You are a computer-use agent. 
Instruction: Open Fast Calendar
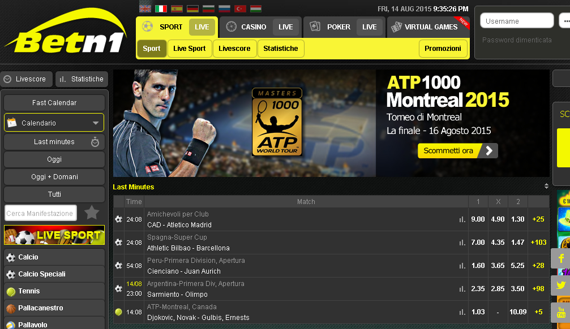click(54, 103)
